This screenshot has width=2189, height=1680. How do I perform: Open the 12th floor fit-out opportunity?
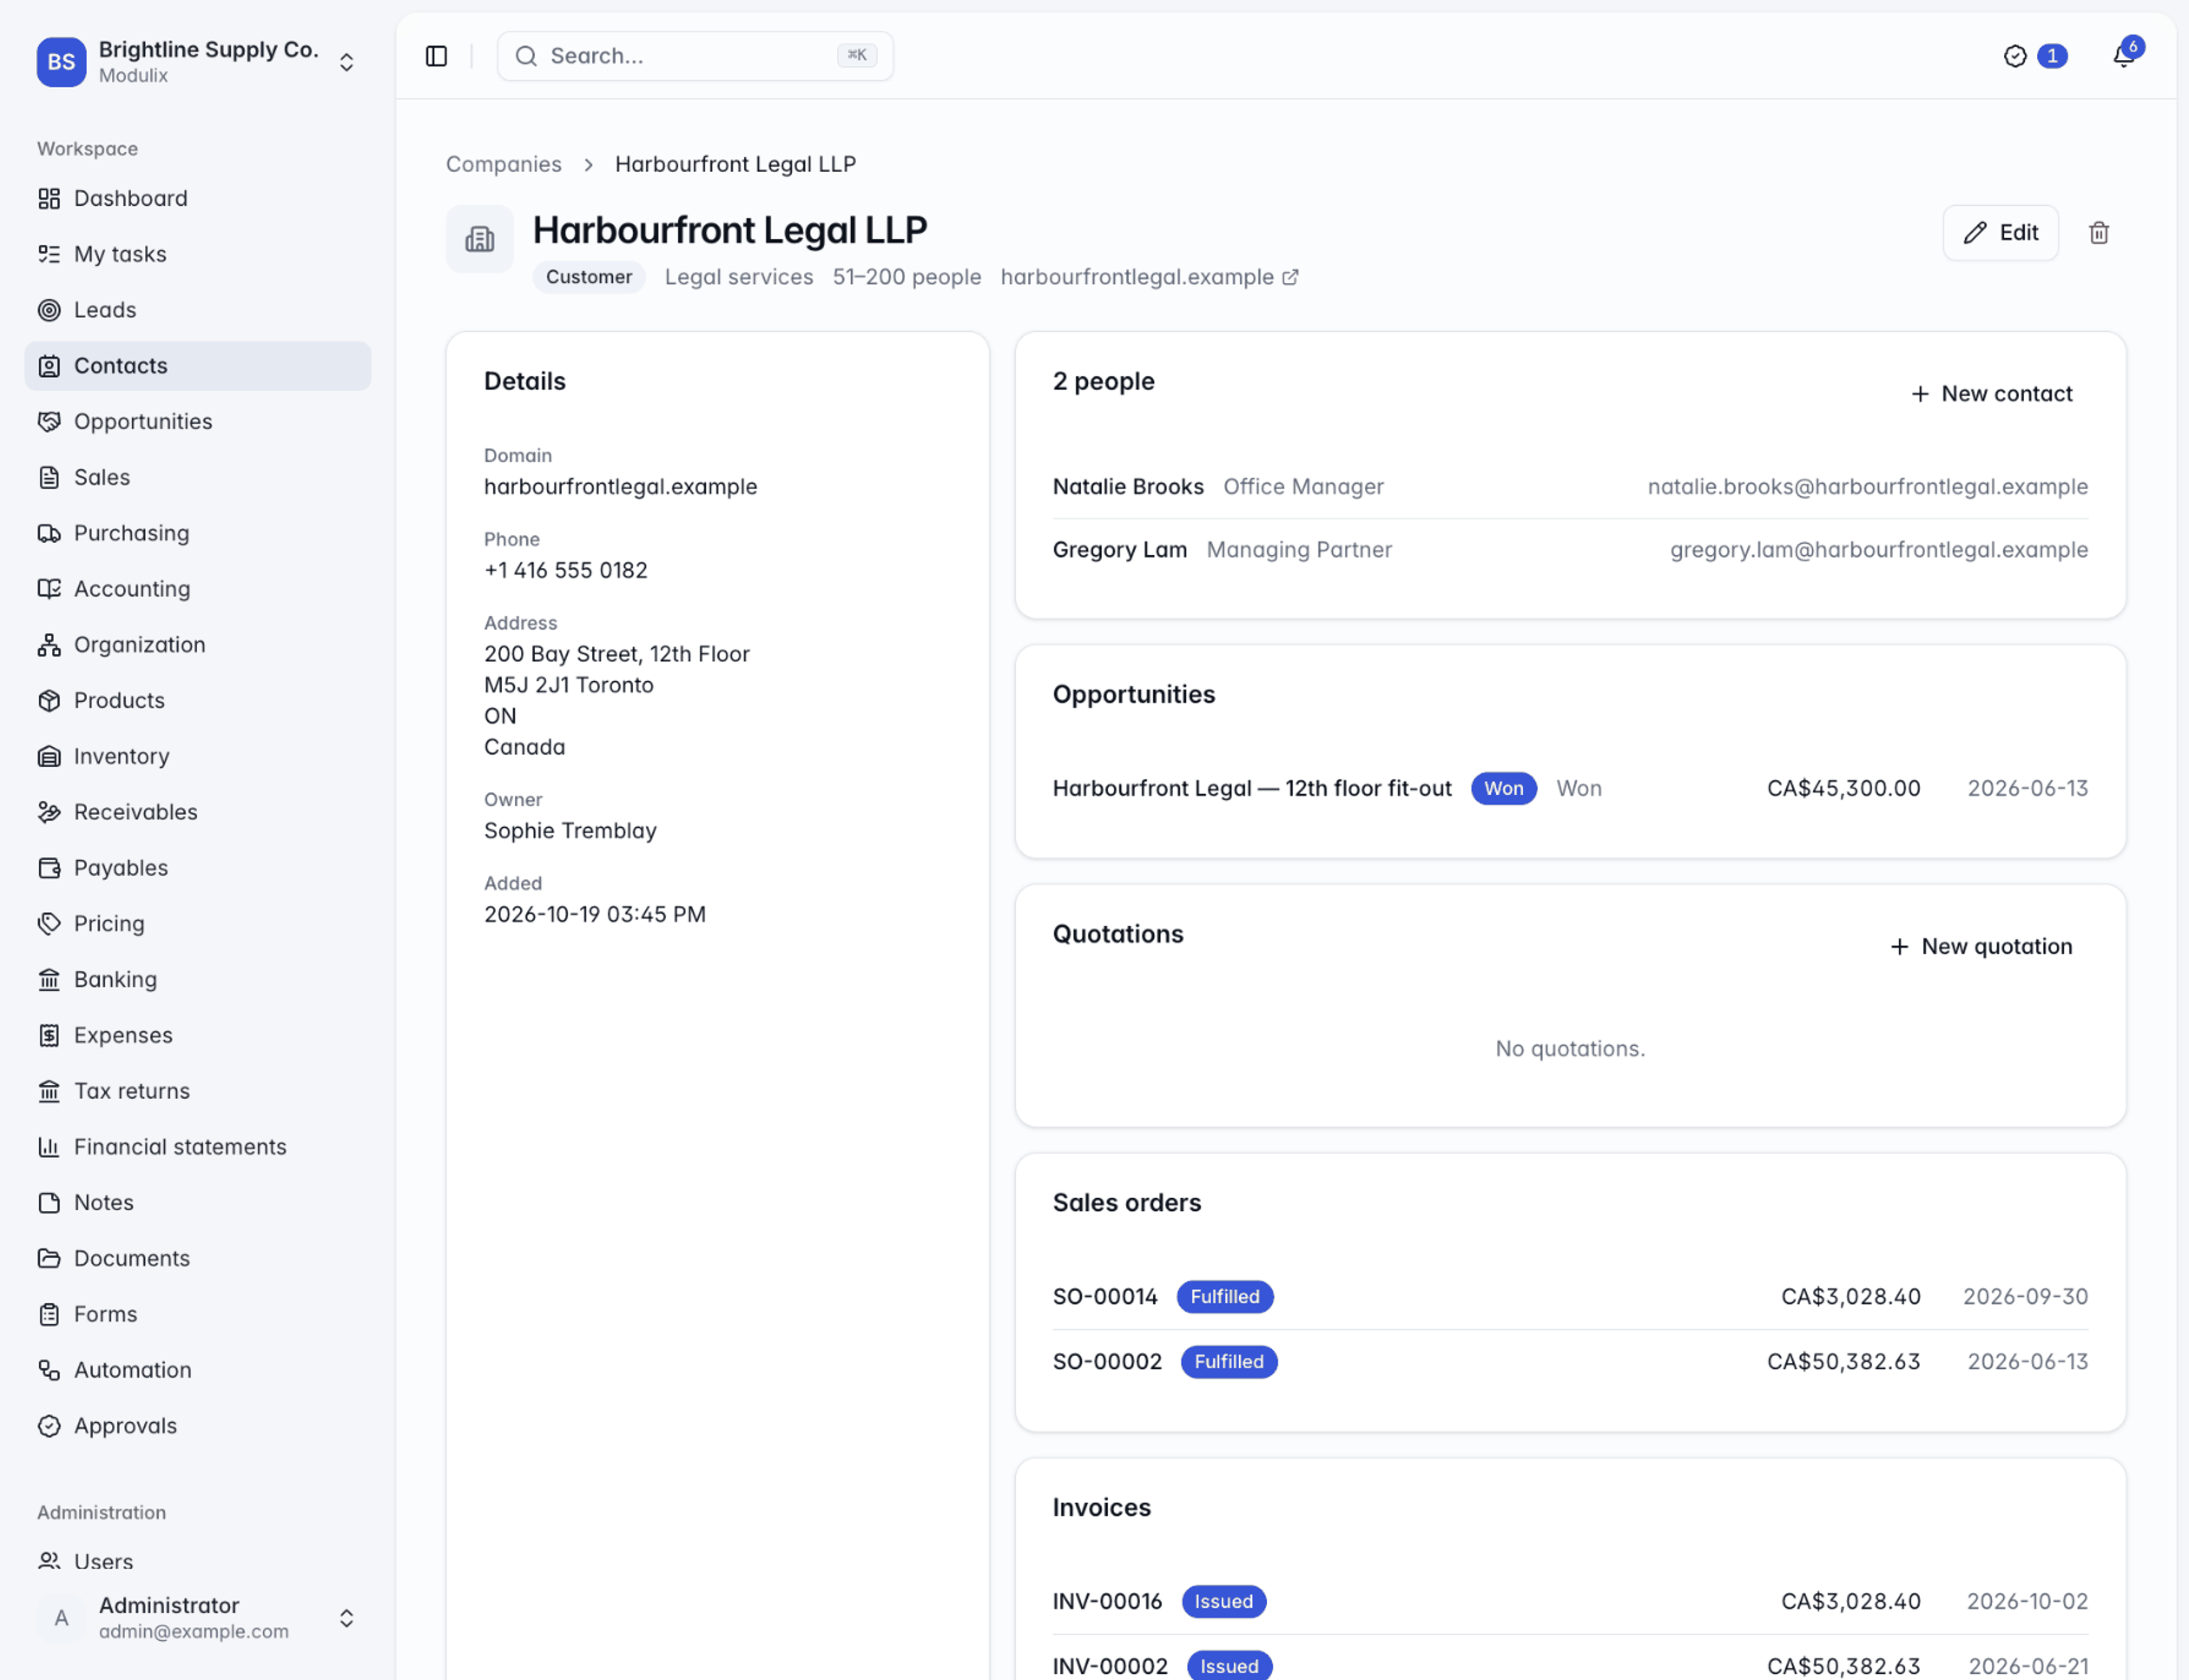[x=1570, y=788]
